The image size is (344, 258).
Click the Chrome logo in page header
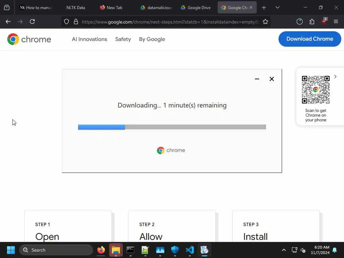coord(29,39)
